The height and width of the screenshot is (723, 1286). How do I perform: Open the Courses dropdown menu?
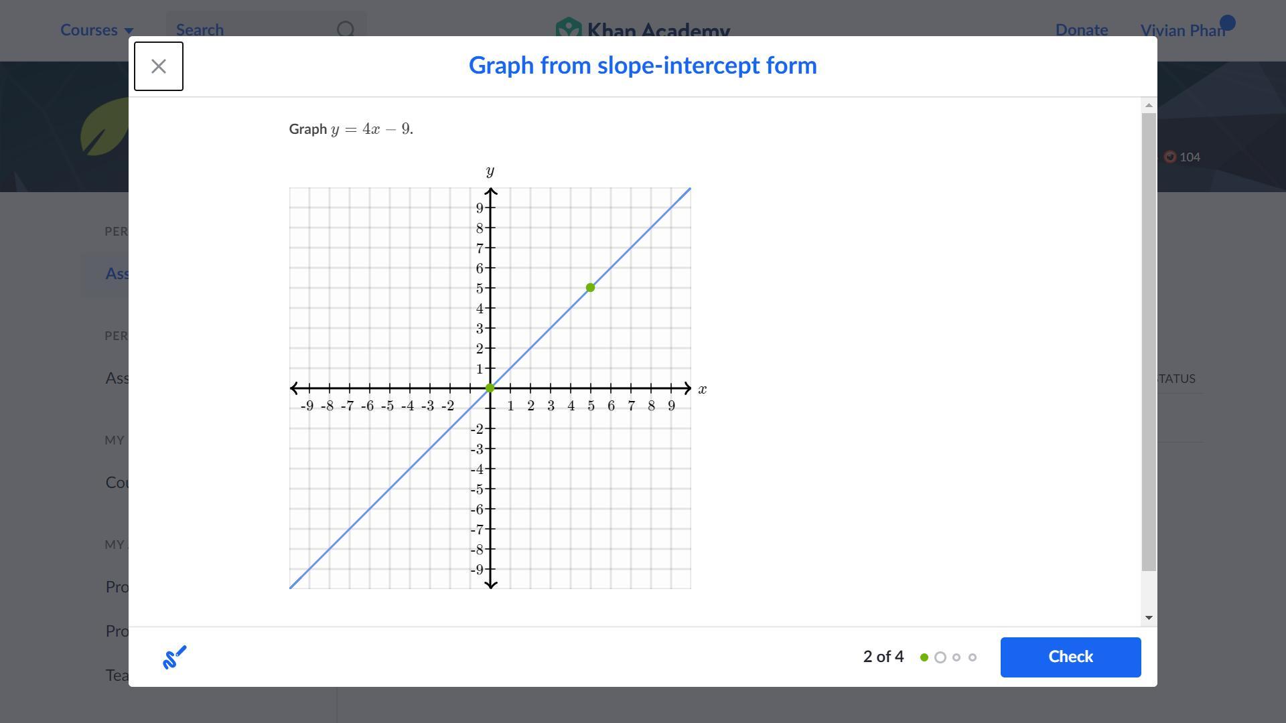[97, 30]
